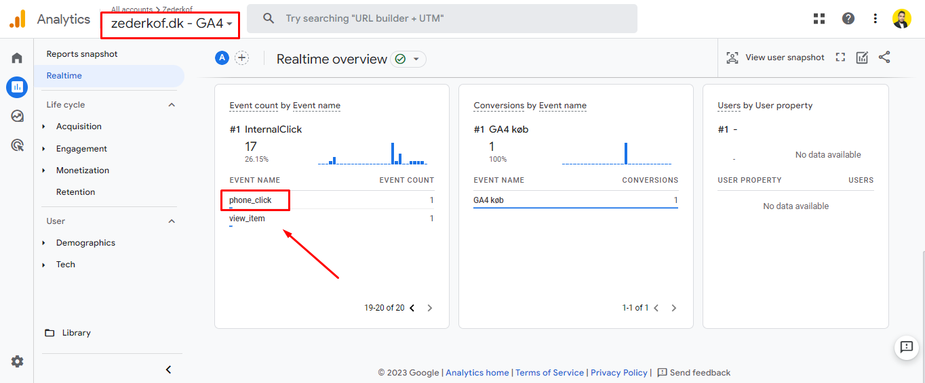The width and height of the screenshot is (925, 383).
Task: Open the feedback chat bubble icon
Action: coord(907,347)
